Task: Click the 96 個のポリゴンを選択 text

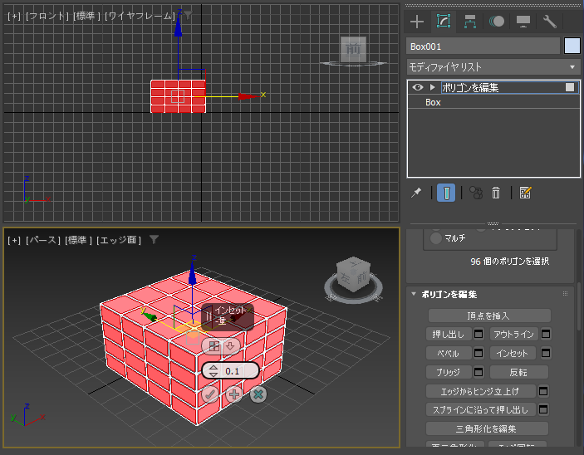Action: pos(509,262)
